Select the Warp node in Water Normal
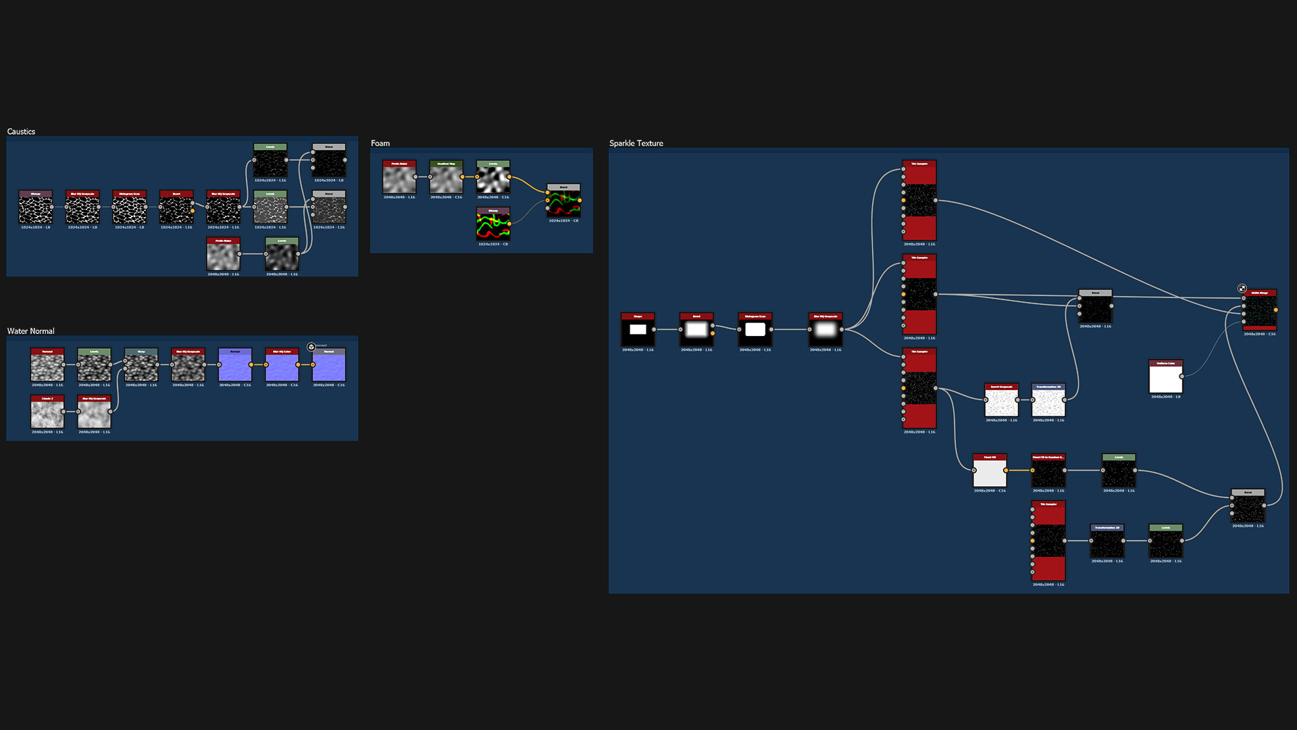 [141, 366]
